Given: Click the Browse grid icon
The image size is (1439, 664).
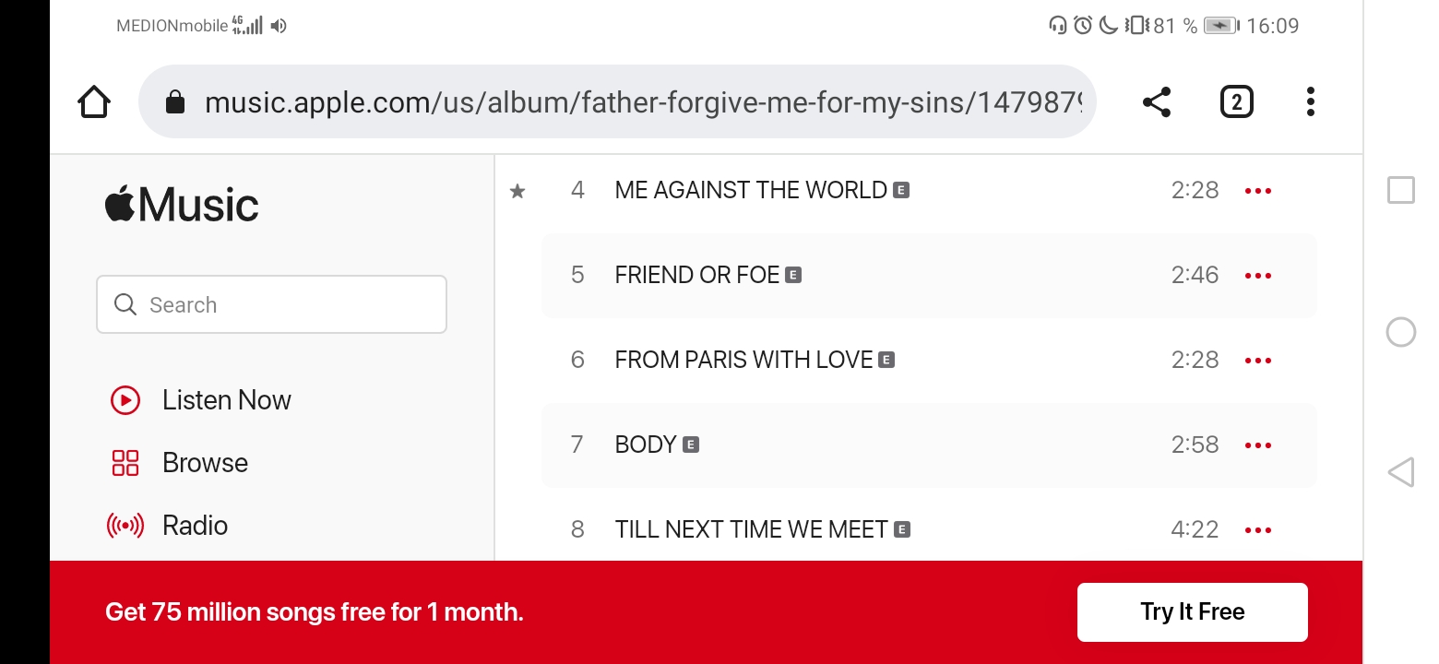Looking at the screenshot, I should [125, 463].
